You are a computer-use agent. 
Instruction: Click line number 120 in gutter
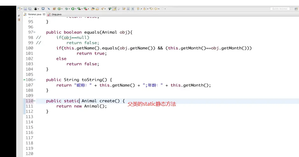(x=29, y=154)
